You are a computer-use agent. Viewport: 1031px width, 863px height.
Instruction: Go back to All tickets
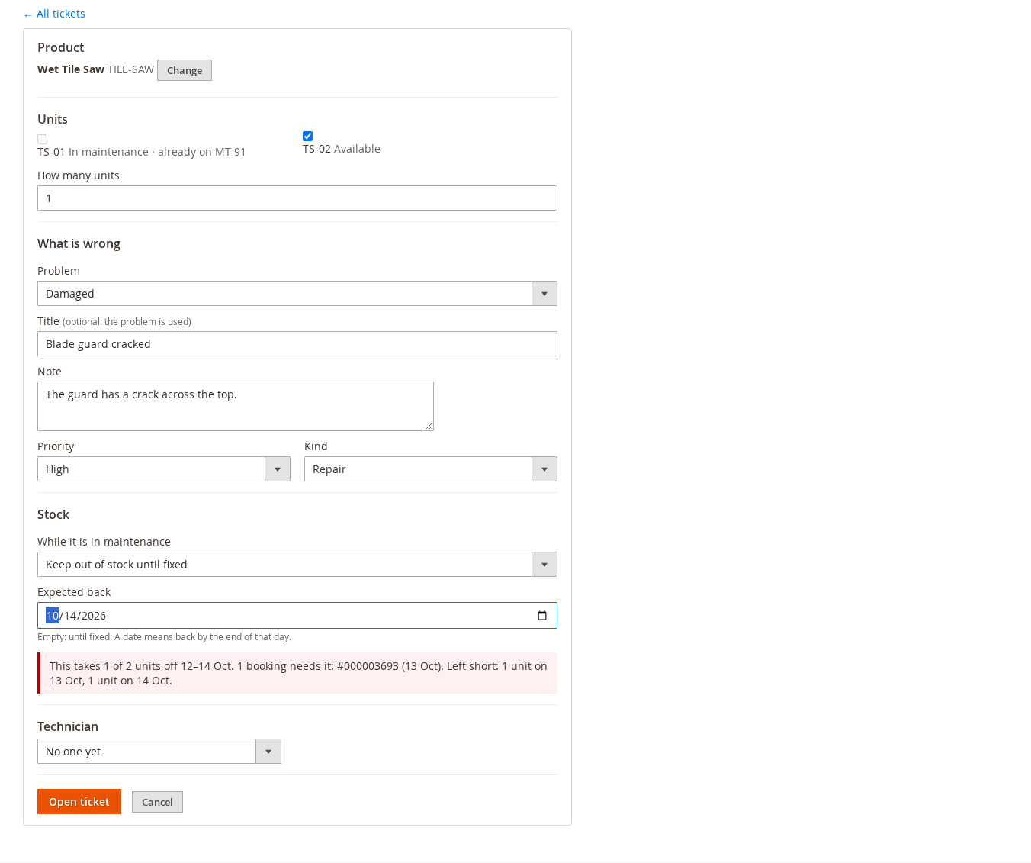(54, 14)
